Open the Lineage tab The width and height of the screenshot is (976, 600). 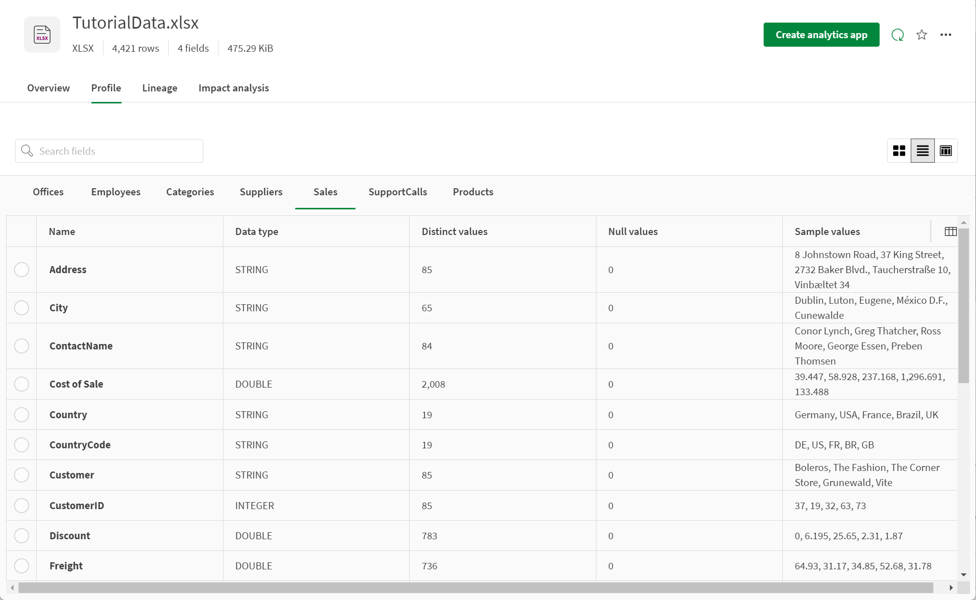[x=159, y=88]
